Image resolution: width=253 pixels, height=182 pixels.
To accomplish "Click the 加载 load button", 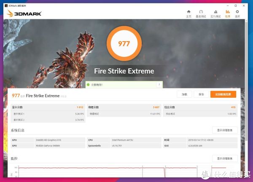I will click(184, 94).
